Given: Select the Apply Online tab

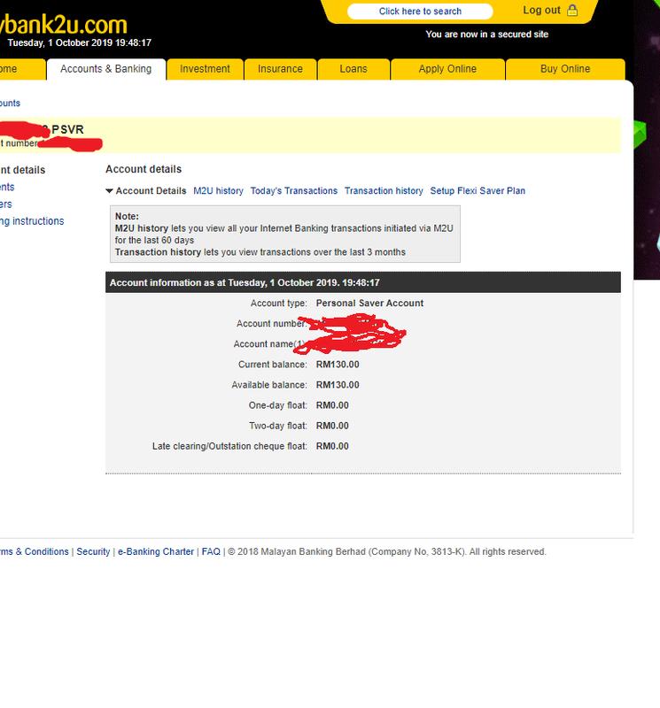Looking at the screenshot, I should (447, 69).
